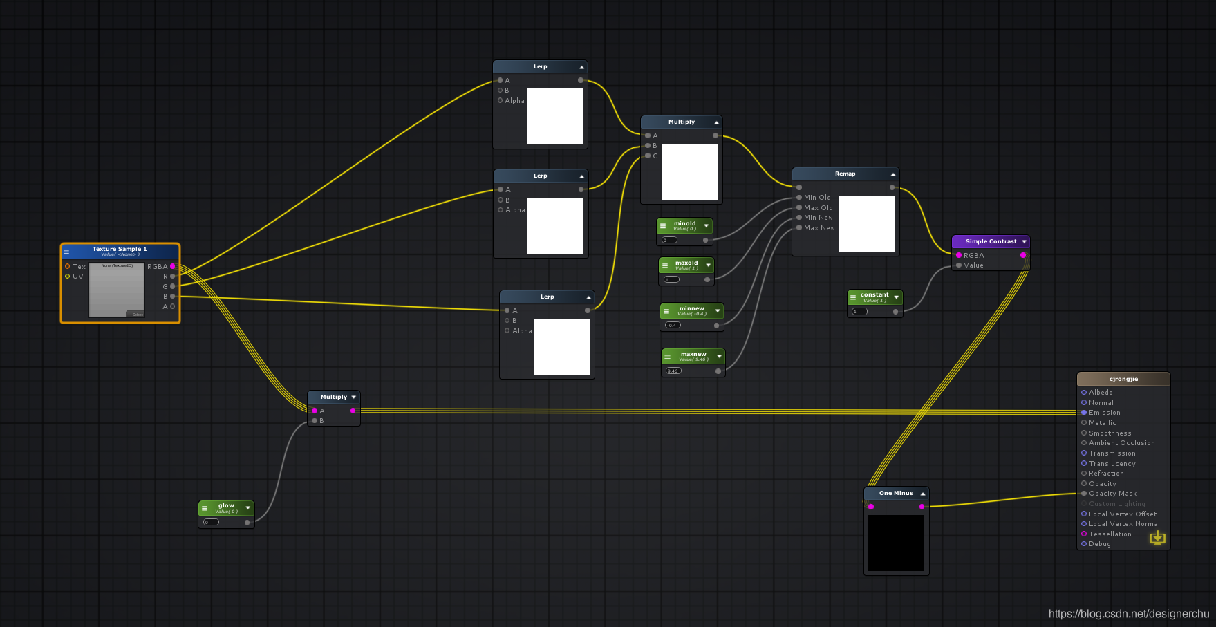The width and height of the screenshot is (1216, 627).
Task: Click the hamburger icon on the maxold node
Action: point(665,265)
